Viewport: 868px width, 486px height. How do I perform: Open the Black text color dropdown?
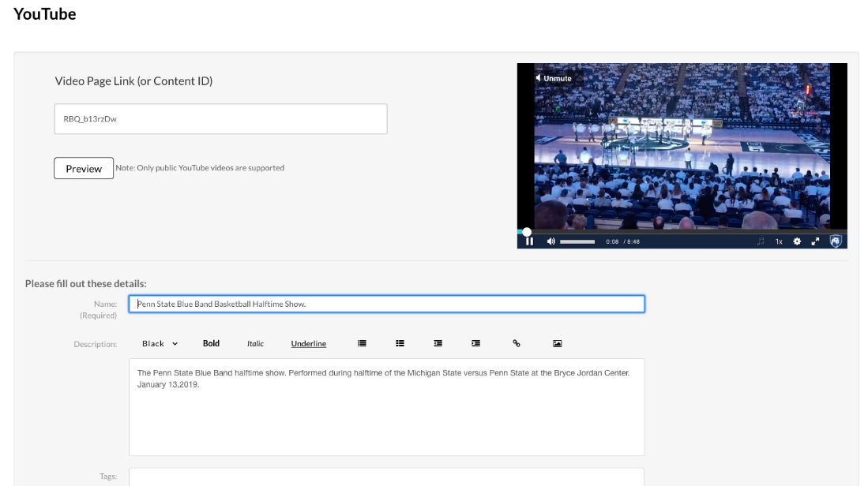click(x=160, y=343)
